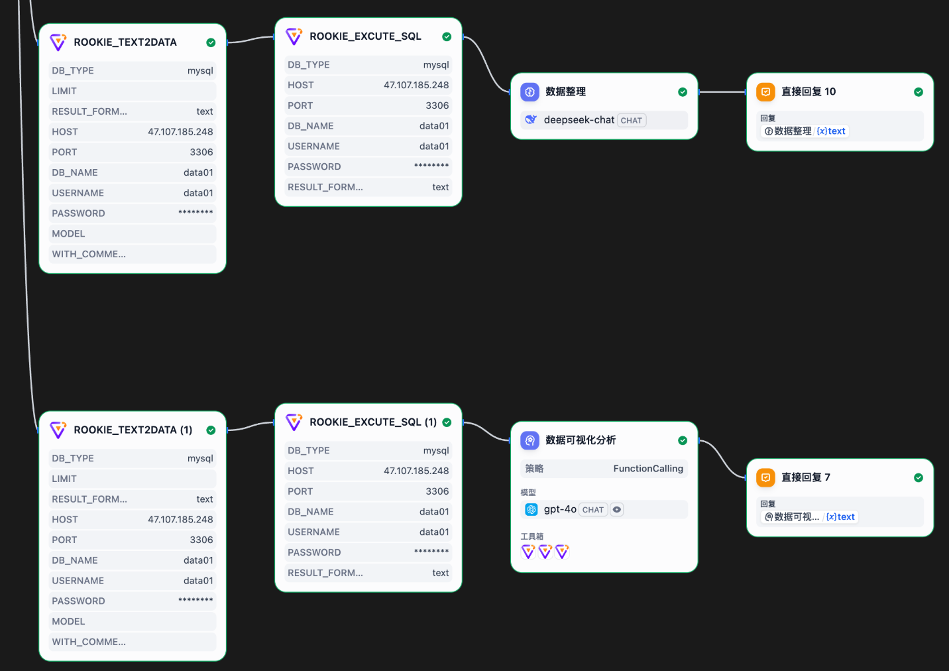Click the rightmost tool icon under 工具箱
Viewport: 949px width, 671px height.
click(x=562, y=552)
